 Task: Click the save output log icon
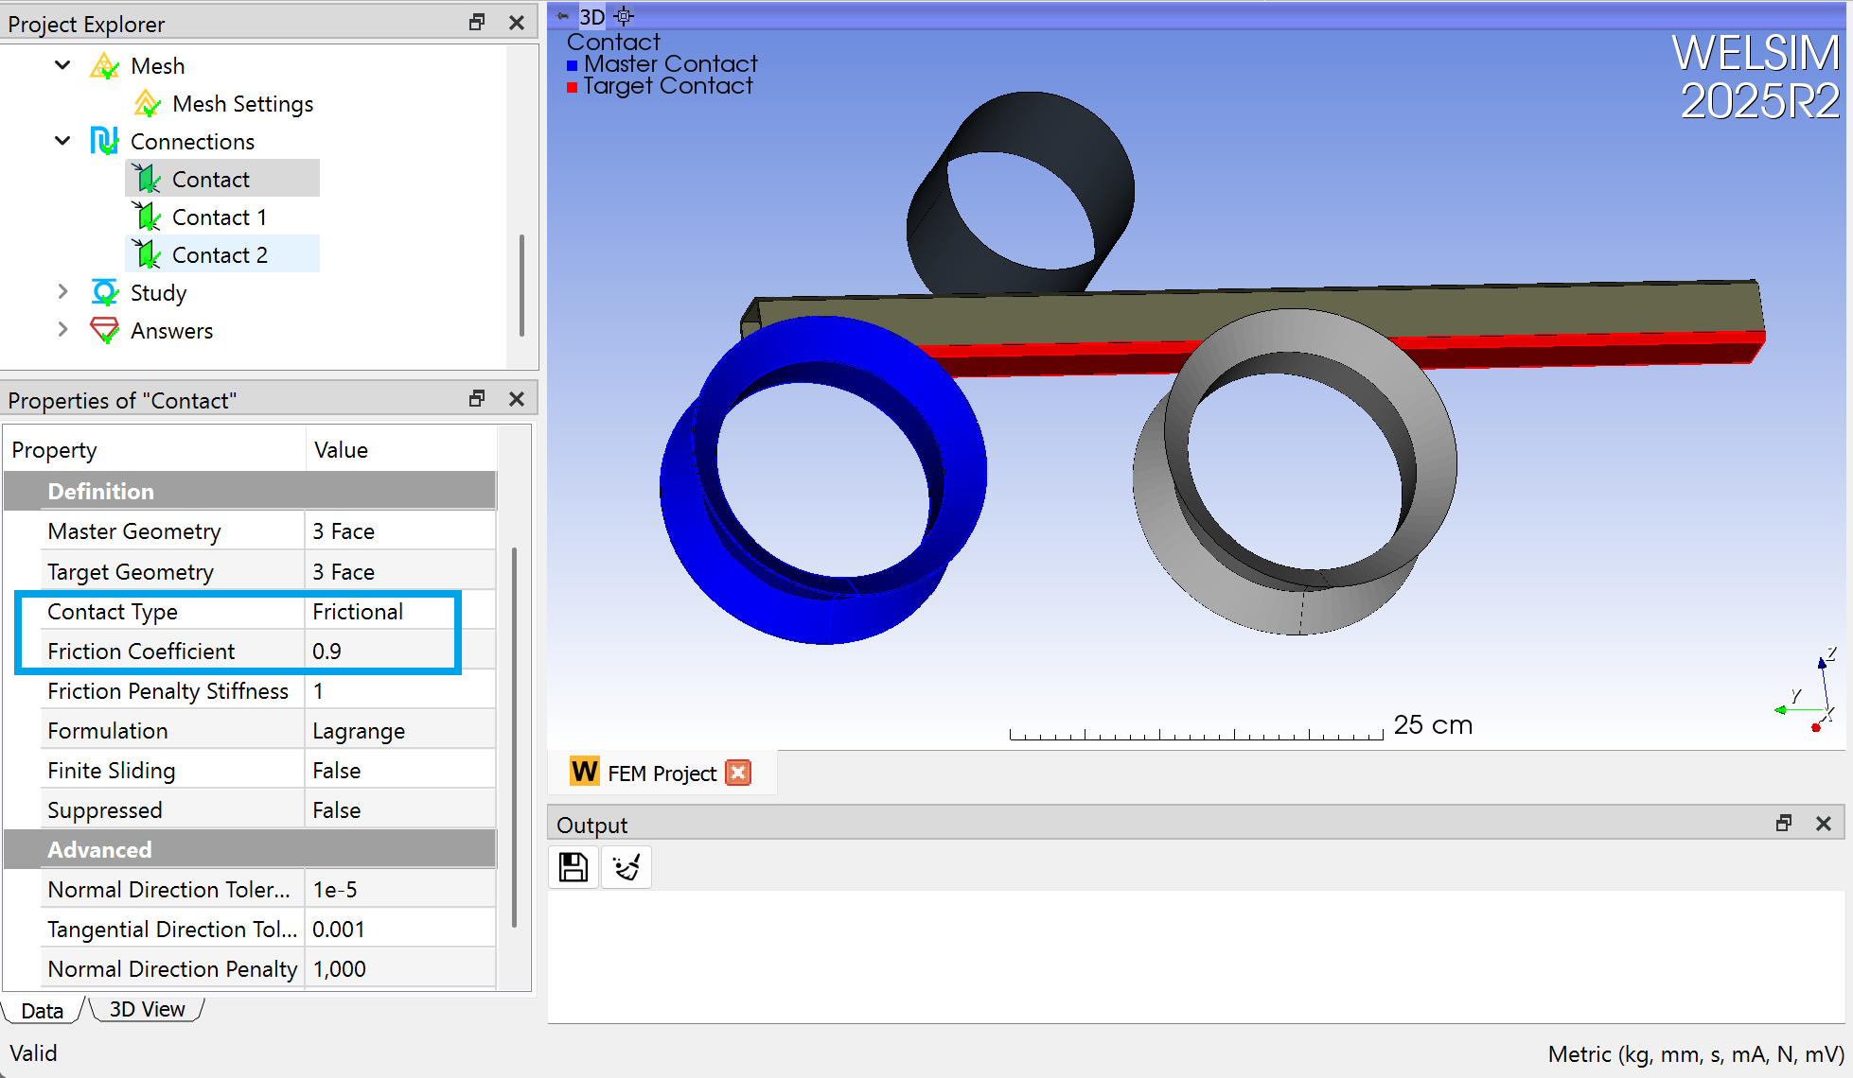[572, 866]
